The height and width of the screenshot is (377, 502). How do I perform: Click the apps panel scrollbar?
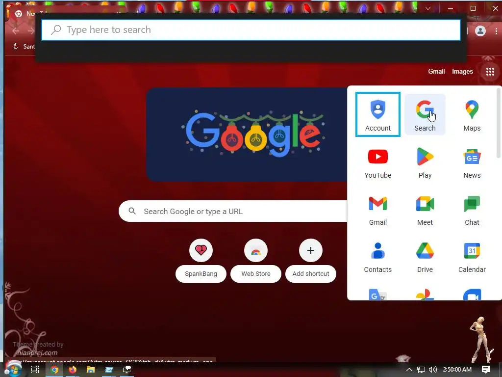[x=499, y=122]
